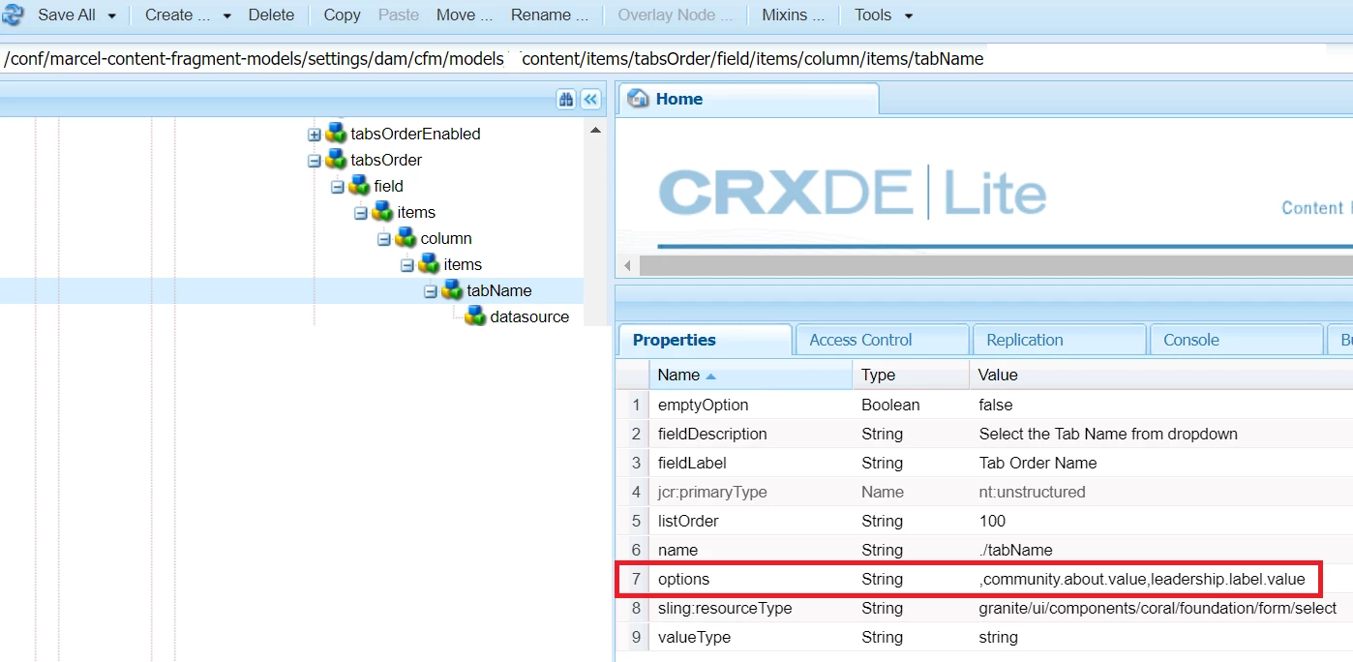This screenshot has height=662, width=1353.
Task: Switch to the Home tab
Action: point(748,100)
